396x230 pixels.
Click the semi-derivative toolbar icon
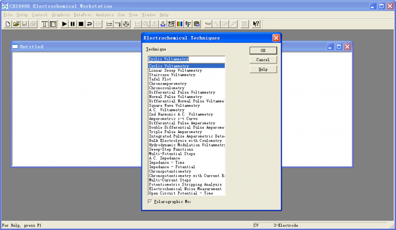[225, 24]
